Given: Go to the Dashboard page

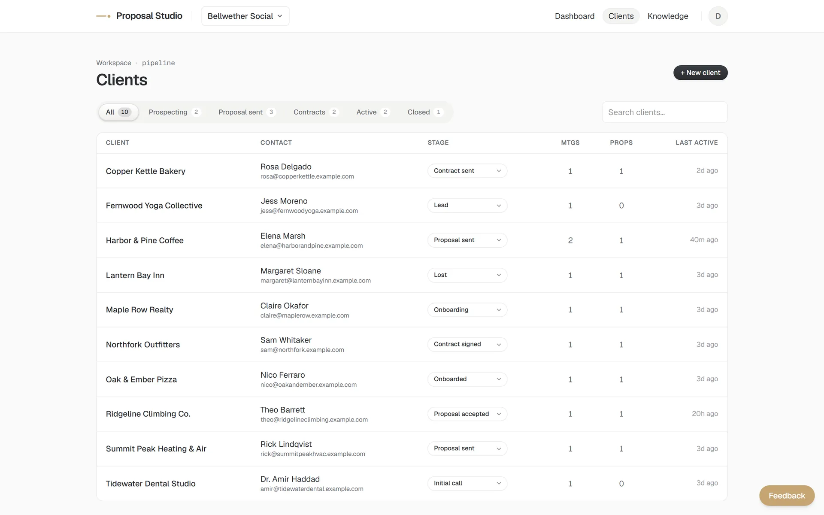Looking at the screenshot, I should coord(574,16).
